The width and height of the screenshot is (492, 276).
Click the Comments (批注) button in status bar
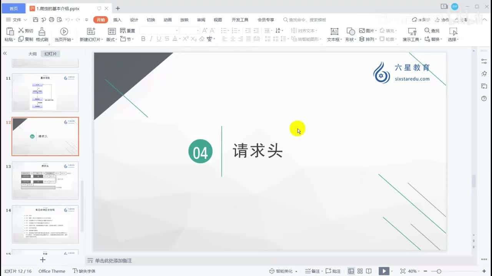333,271
